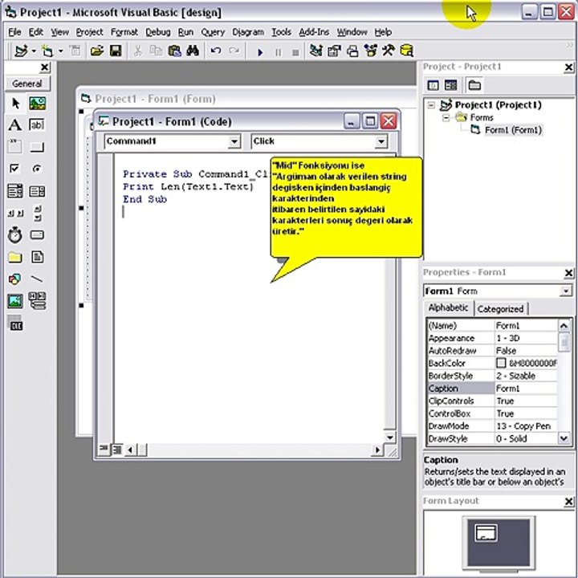Select the Line tool in the toolbox
578x578 pixels.
[x=37, y=279]
